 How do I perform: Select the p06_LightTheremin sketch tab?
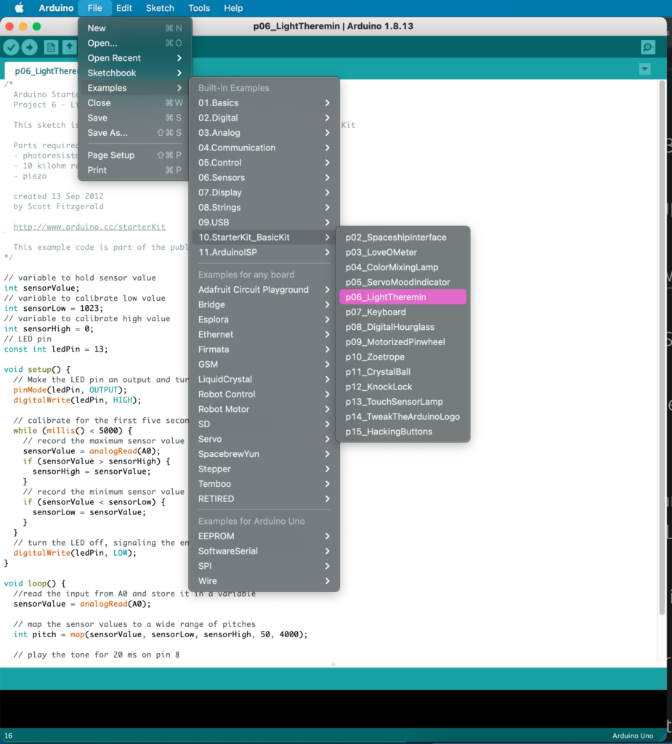point(41,70)
